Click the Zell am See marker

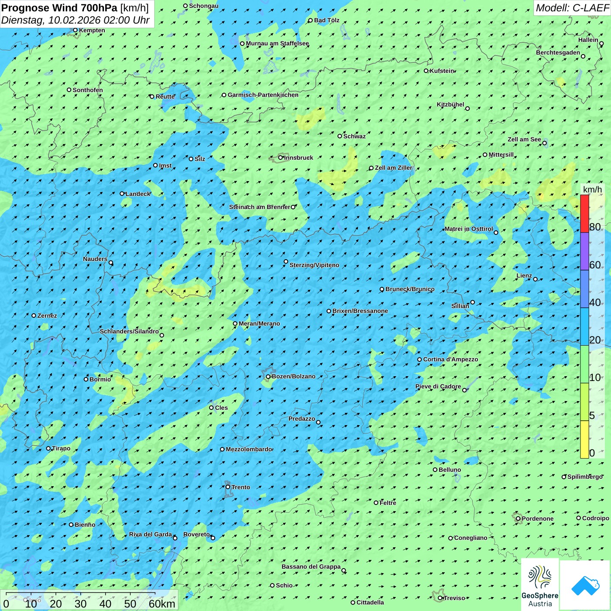coord(544,143)
